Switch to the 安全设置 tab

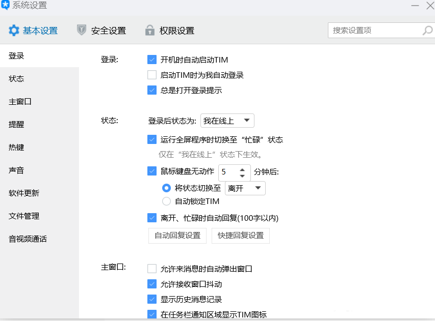(108, 31)
